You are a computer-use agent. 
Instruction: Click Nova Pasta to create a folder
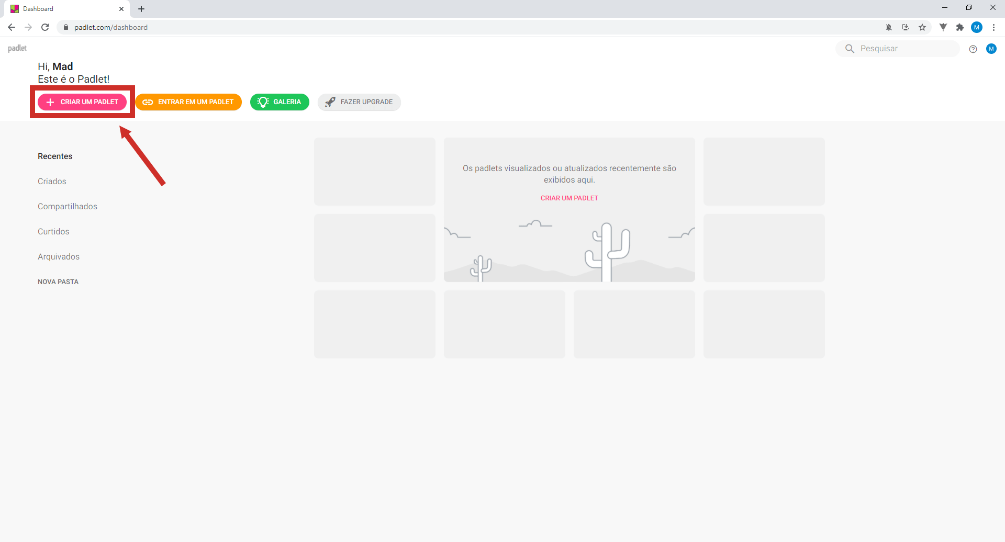[x=58, y=282]
